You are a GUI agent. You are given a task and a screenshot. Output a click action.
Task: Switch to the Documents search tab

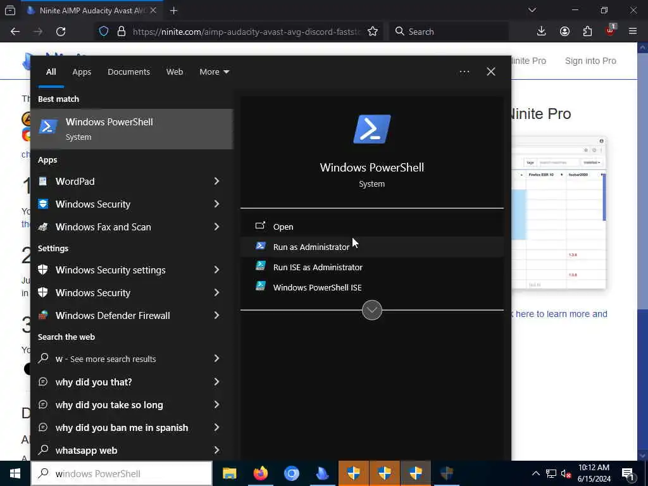[128, 72]
